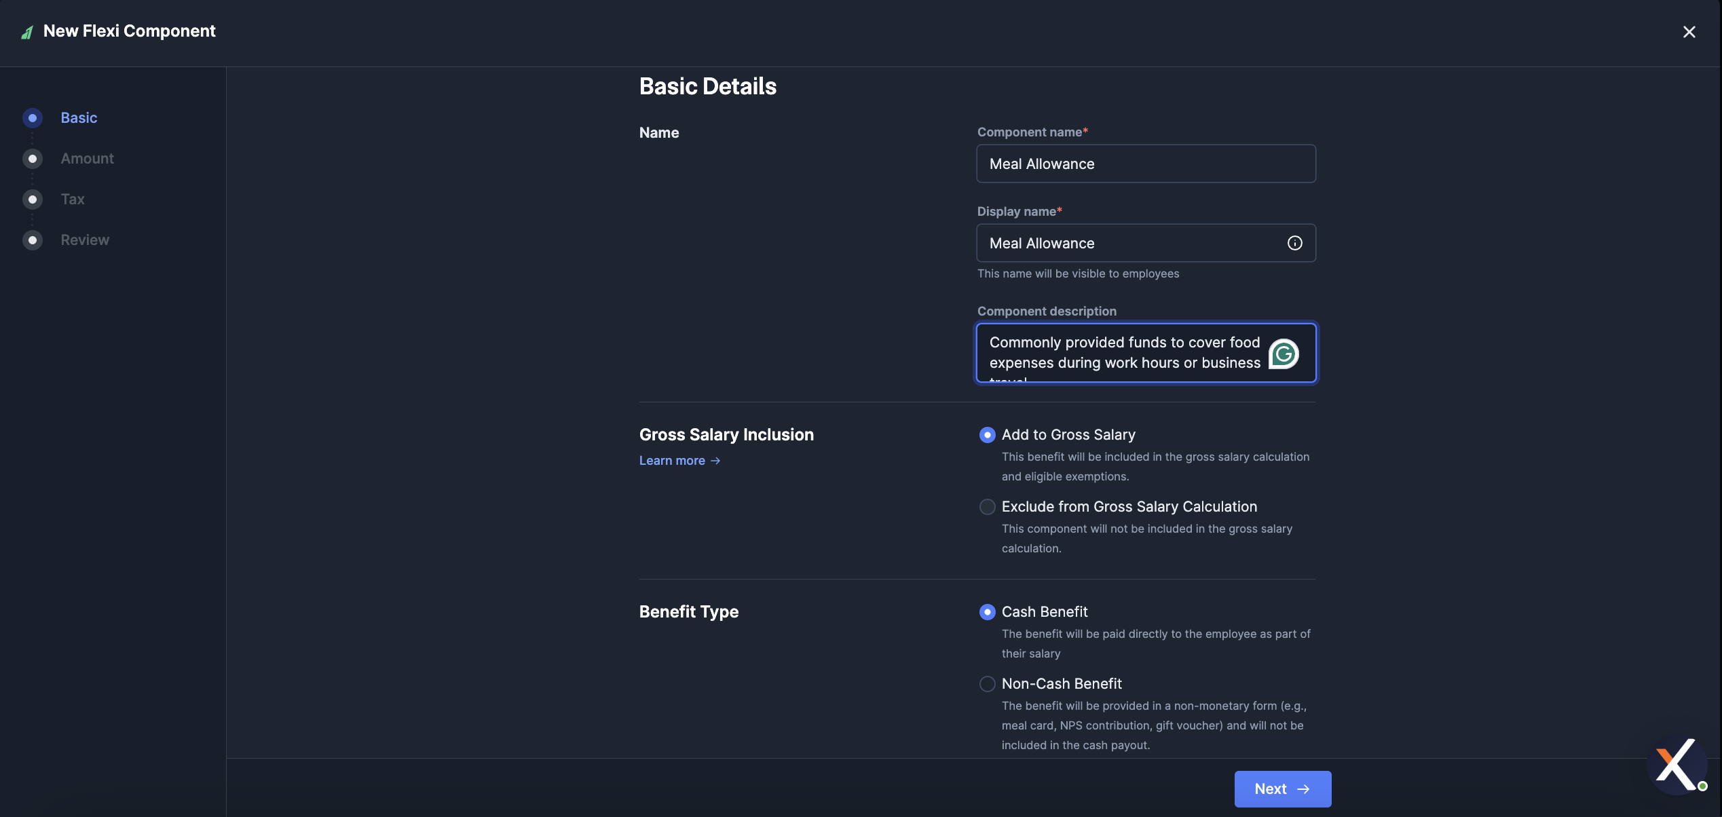
Task: Click the 'Basic Details' heading
Action: point(707,86)
